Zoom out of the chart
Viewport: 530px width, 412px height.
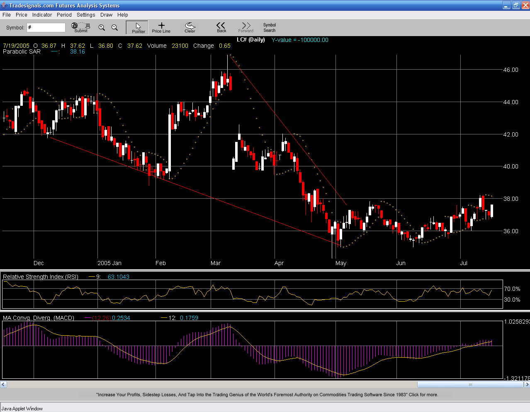tap(115, 28)
